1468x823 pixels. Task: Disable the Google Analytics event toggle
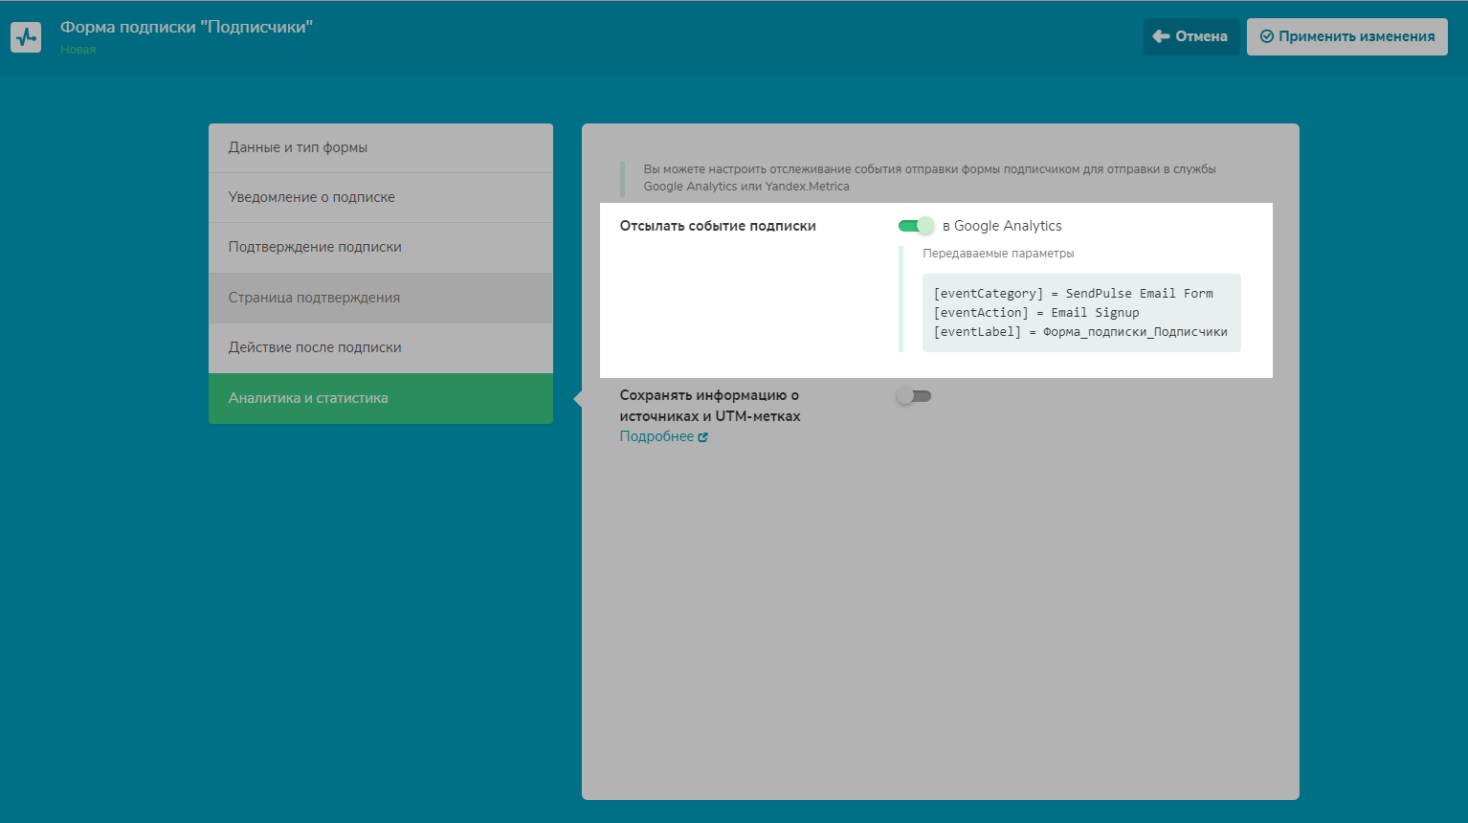916,226
